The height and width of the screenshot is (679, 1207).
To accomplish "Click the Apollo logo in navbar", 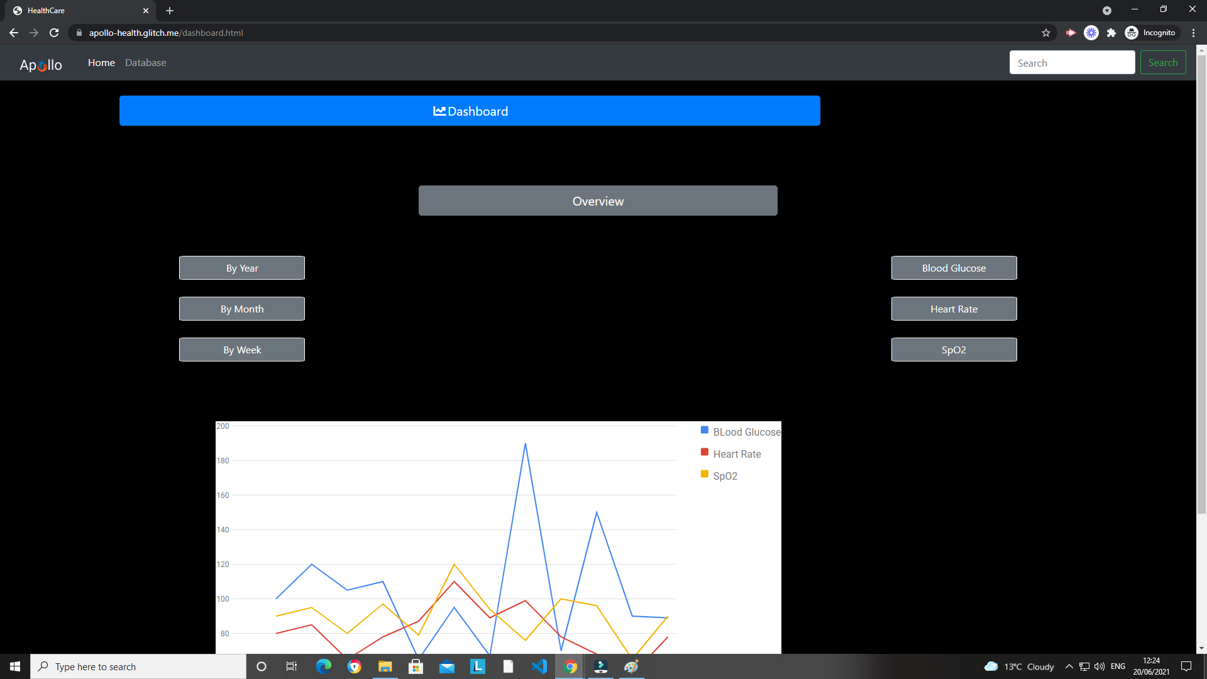I will coord(41,65).
